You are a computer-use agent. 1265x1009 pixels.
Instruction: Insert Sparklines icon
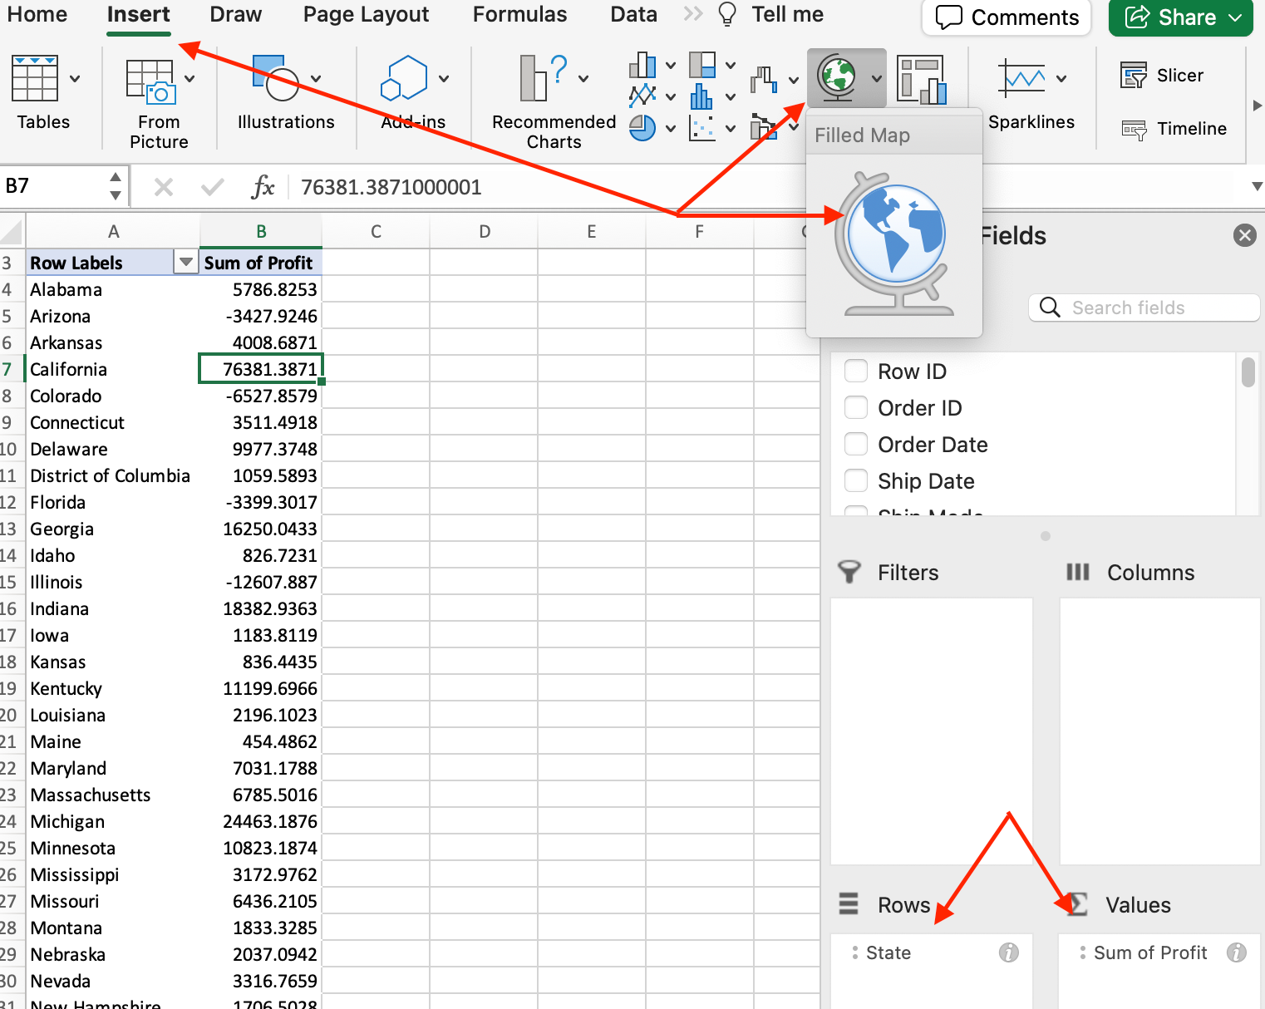coord(1021,79)
